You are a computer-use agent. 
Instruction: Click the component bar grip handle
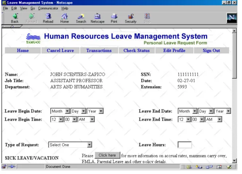pos(183,167)
